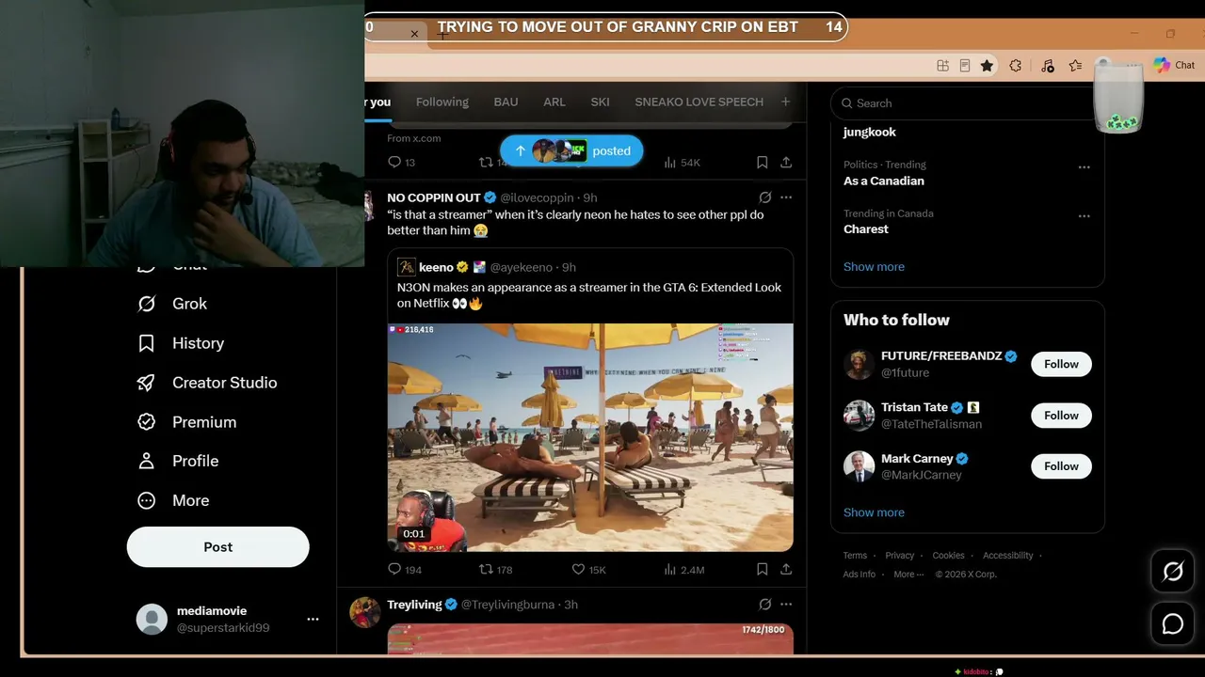
Task: Follow Mark Carney
Action: [x=1061, y=466]
